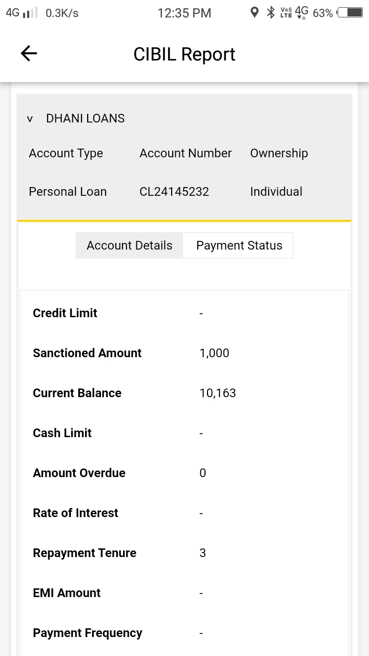Tap the Repayment Tenure label
The width and height of the screenshot is (369, 656).
point(85,553)
